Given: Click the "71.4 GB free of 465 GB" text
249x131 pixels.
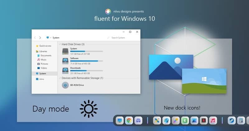Looking at the screenshot, I should tap(80, 64).
